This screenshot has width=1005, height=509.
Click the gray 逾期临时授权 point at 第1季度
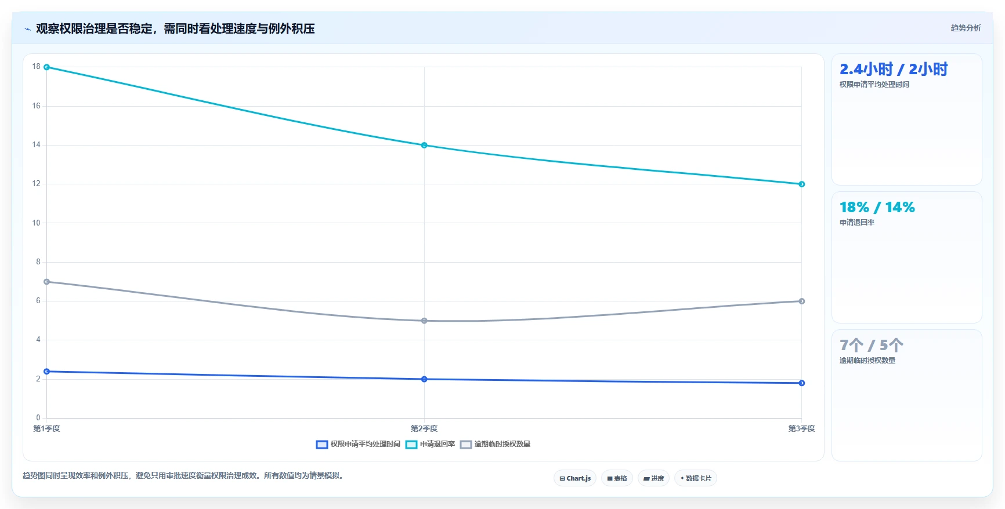(x=47, y=282)
